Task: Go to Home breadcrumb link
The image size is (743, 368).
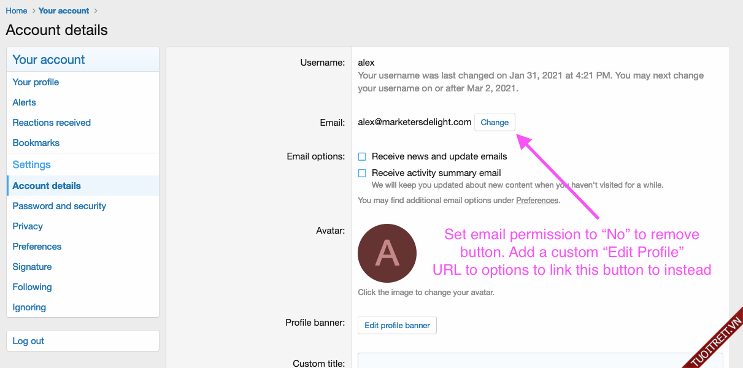Action: (17, 10)
